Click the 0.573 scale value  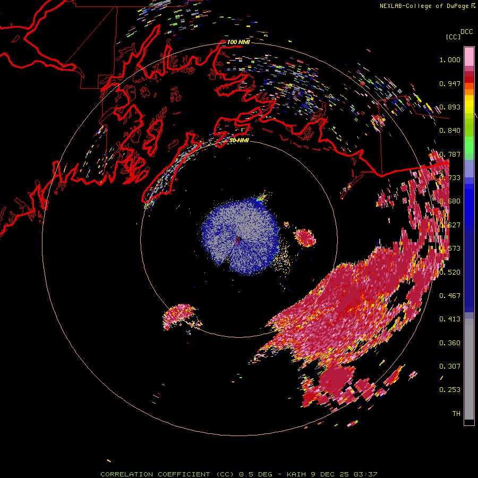coord(450,249)
